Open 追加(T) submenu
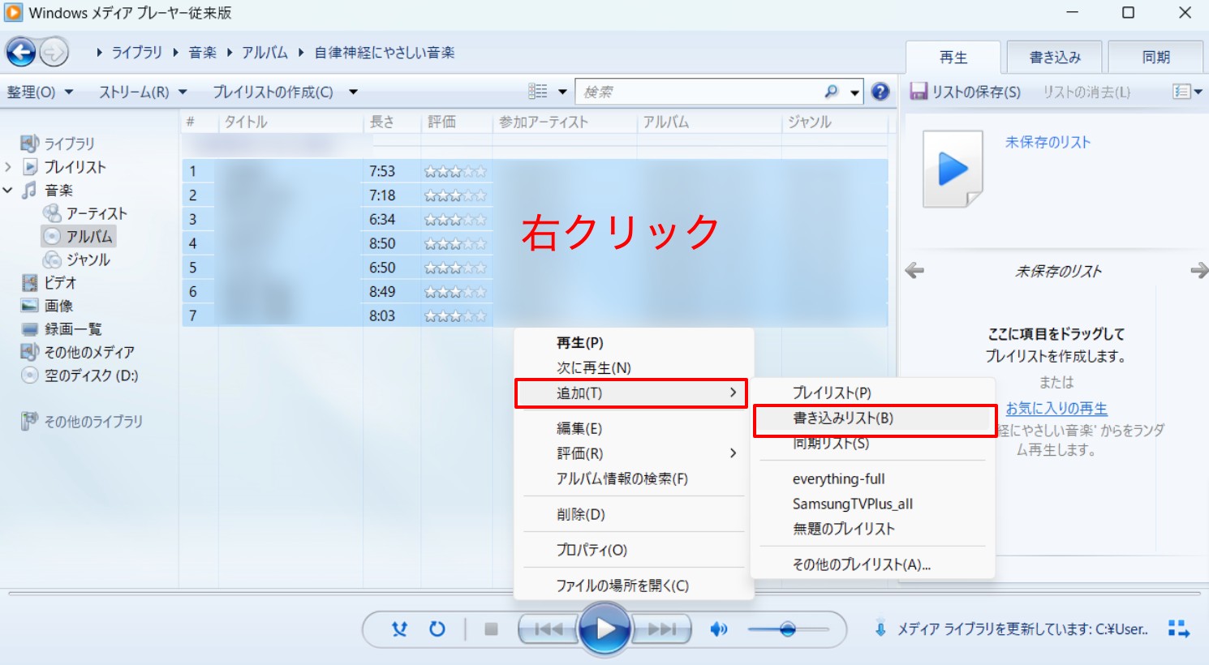The height and width of the screenshot is (665, 1209). (x=631, y=393)
